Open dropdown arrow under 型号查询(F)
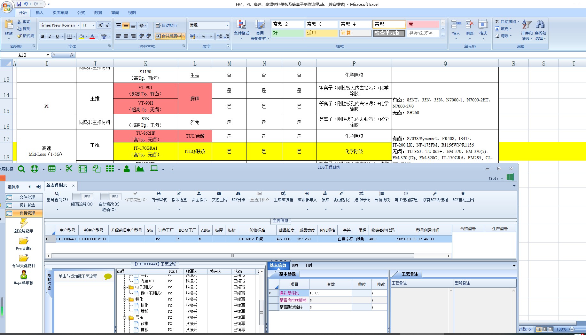 pyautogui.click(x=57, y=210)
